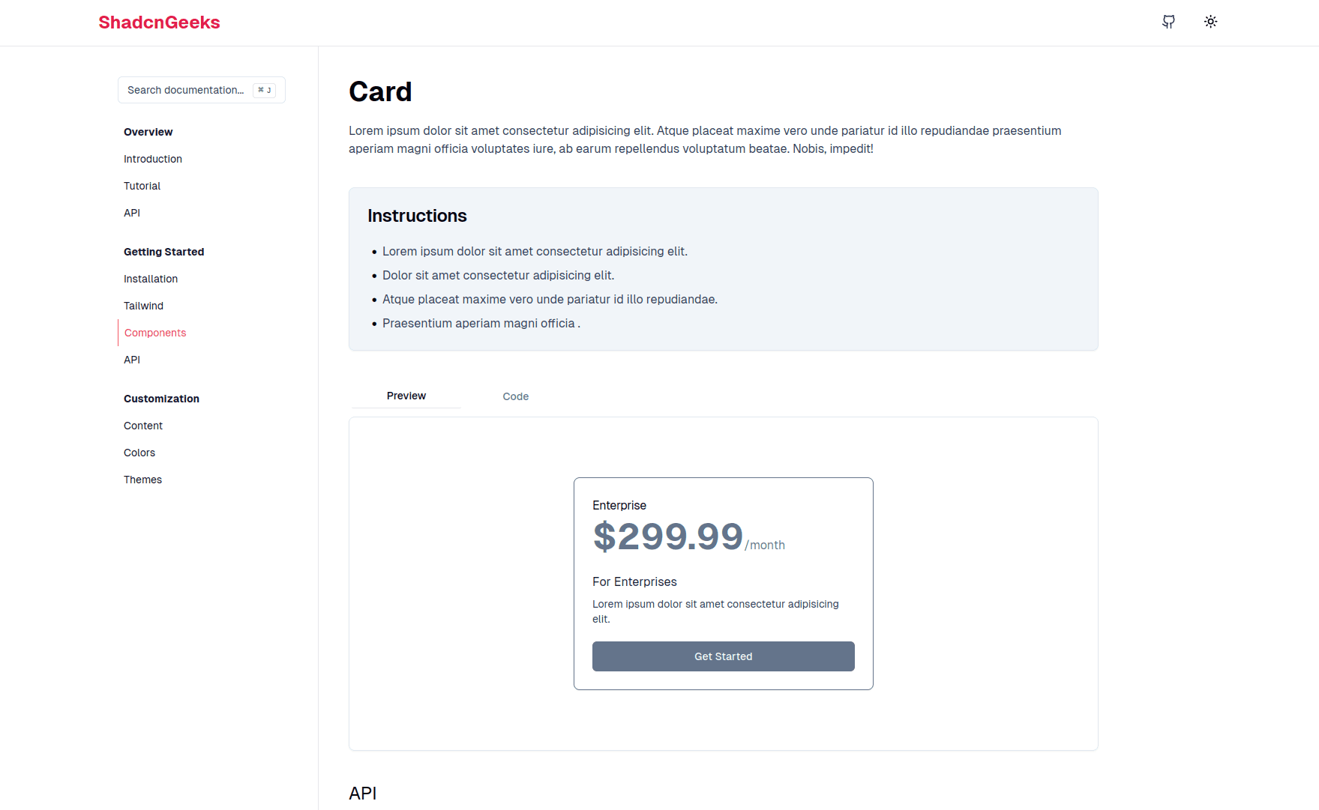
Task: Click the Get Started button
Action: (x=724, y=656)
